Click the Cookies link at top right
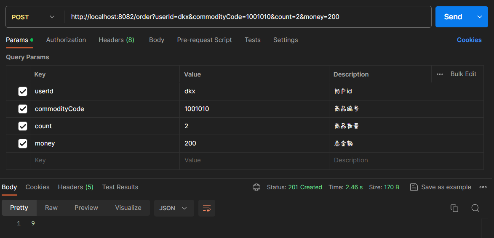This screenshot has width=494, height=238. [469, 40]
